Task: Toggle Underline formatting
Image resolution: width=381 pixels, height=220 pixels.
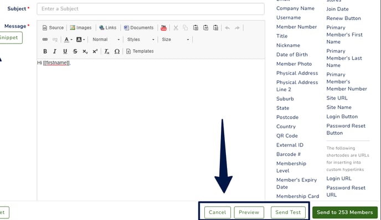Action: point(65,51)
